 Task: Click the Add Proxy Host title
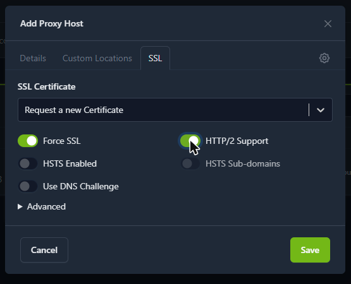point(52,24)
